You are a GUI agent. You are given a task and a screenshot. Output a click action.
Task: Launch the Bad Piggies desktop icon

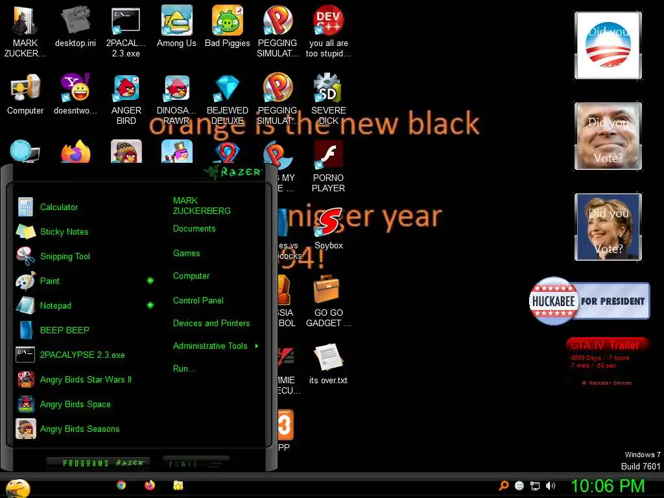click(x=228, y=27)
